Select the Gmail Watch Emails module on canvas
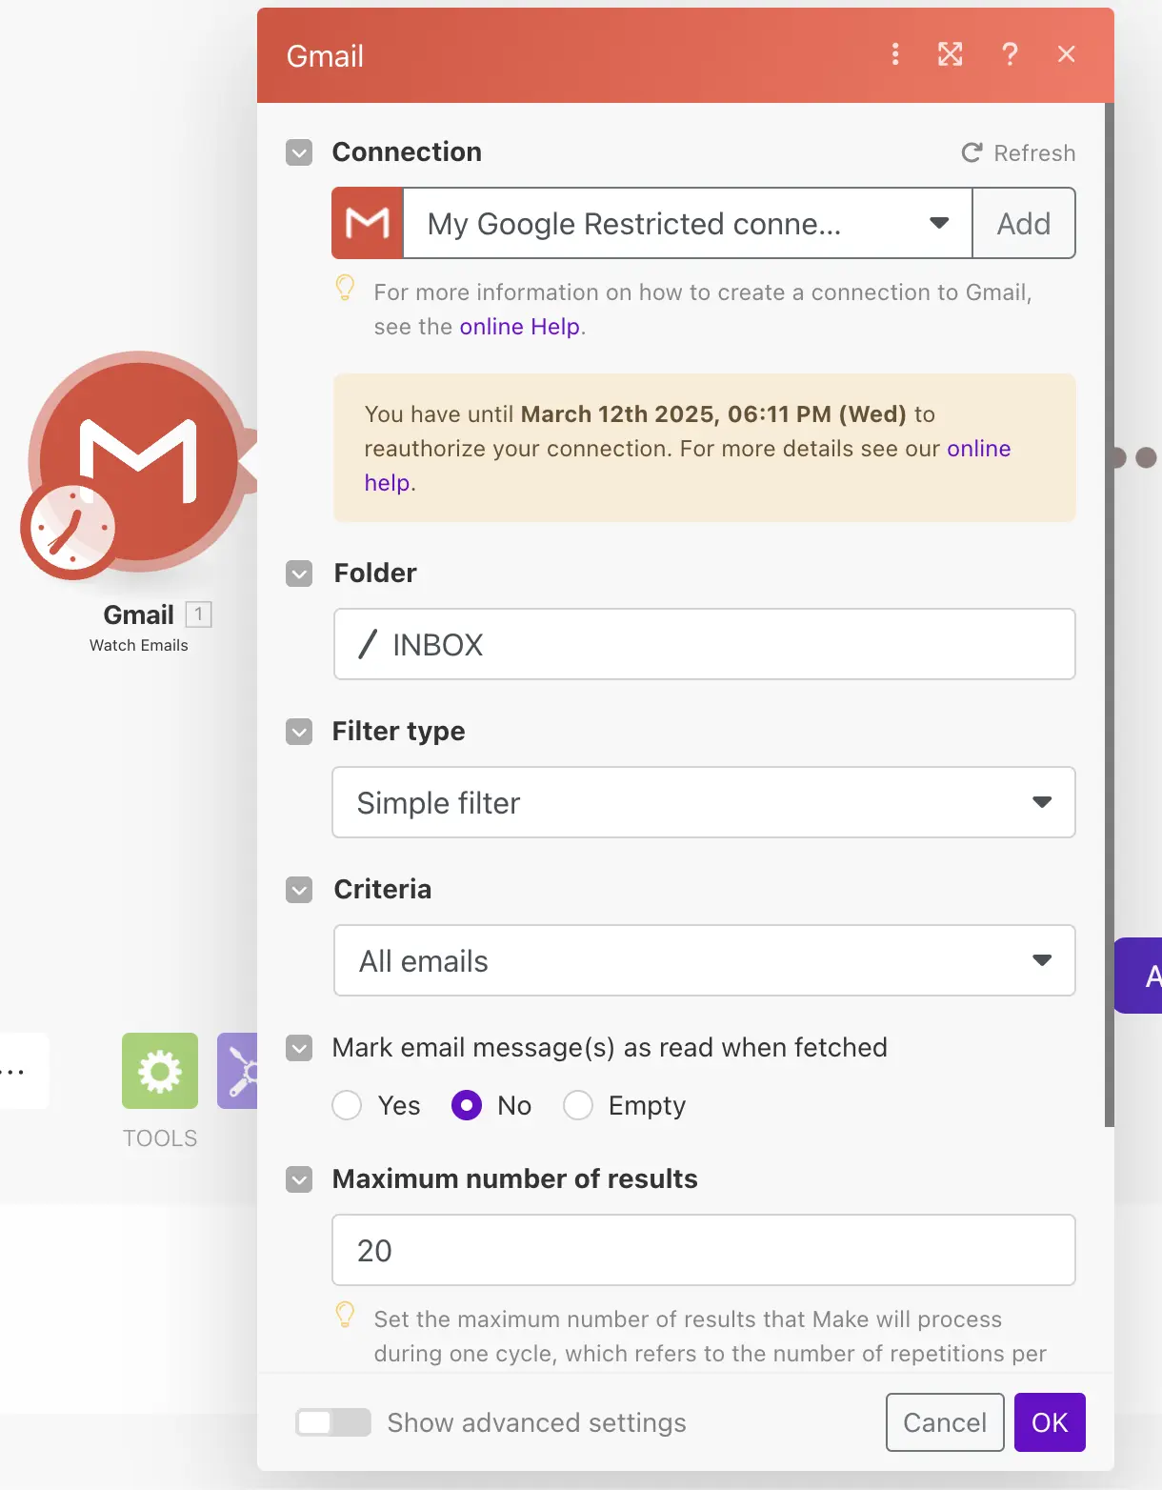The width and height of the screenshot is (1162, 1490). coord(138,467)
